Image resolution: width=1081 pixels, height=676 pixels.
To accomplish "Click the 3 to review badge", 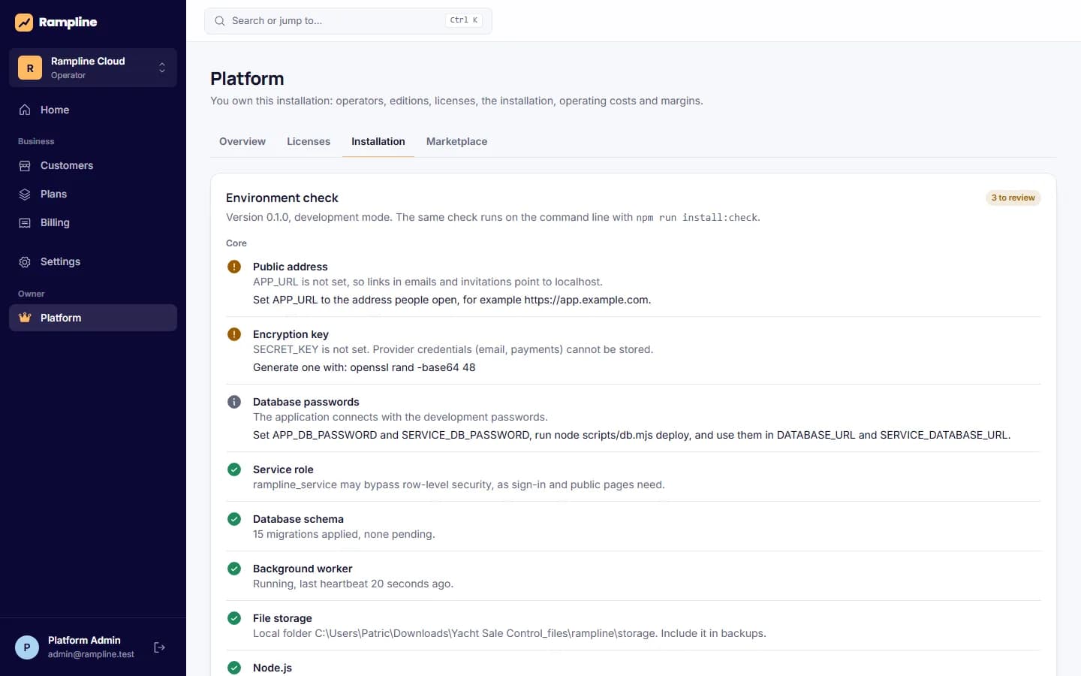I will [x=1013, y=198].
